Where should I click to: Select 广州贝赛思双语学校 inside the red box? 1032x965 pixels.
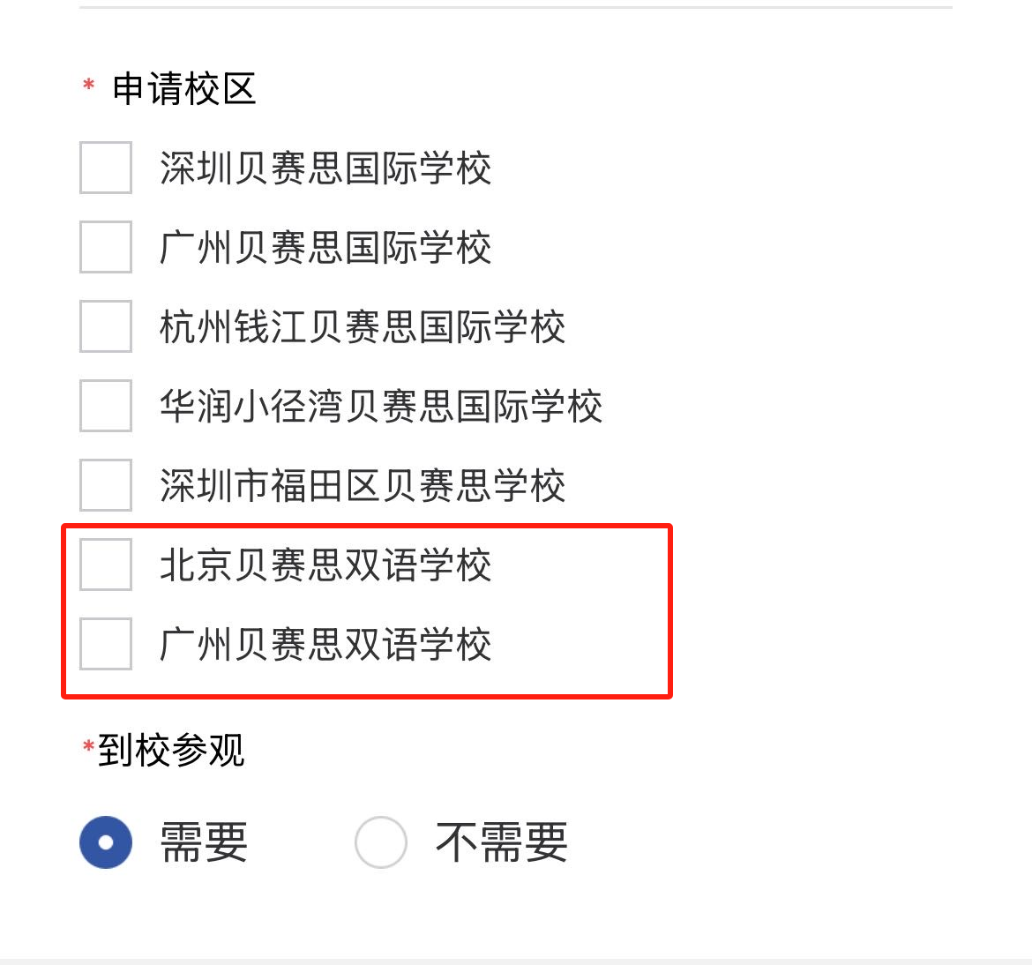105,643
